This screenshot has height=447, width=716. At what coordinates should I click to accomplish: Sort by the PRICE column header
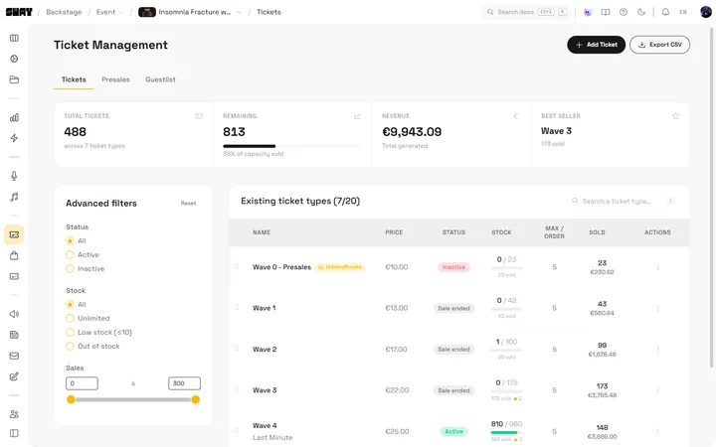pos(394,232)
